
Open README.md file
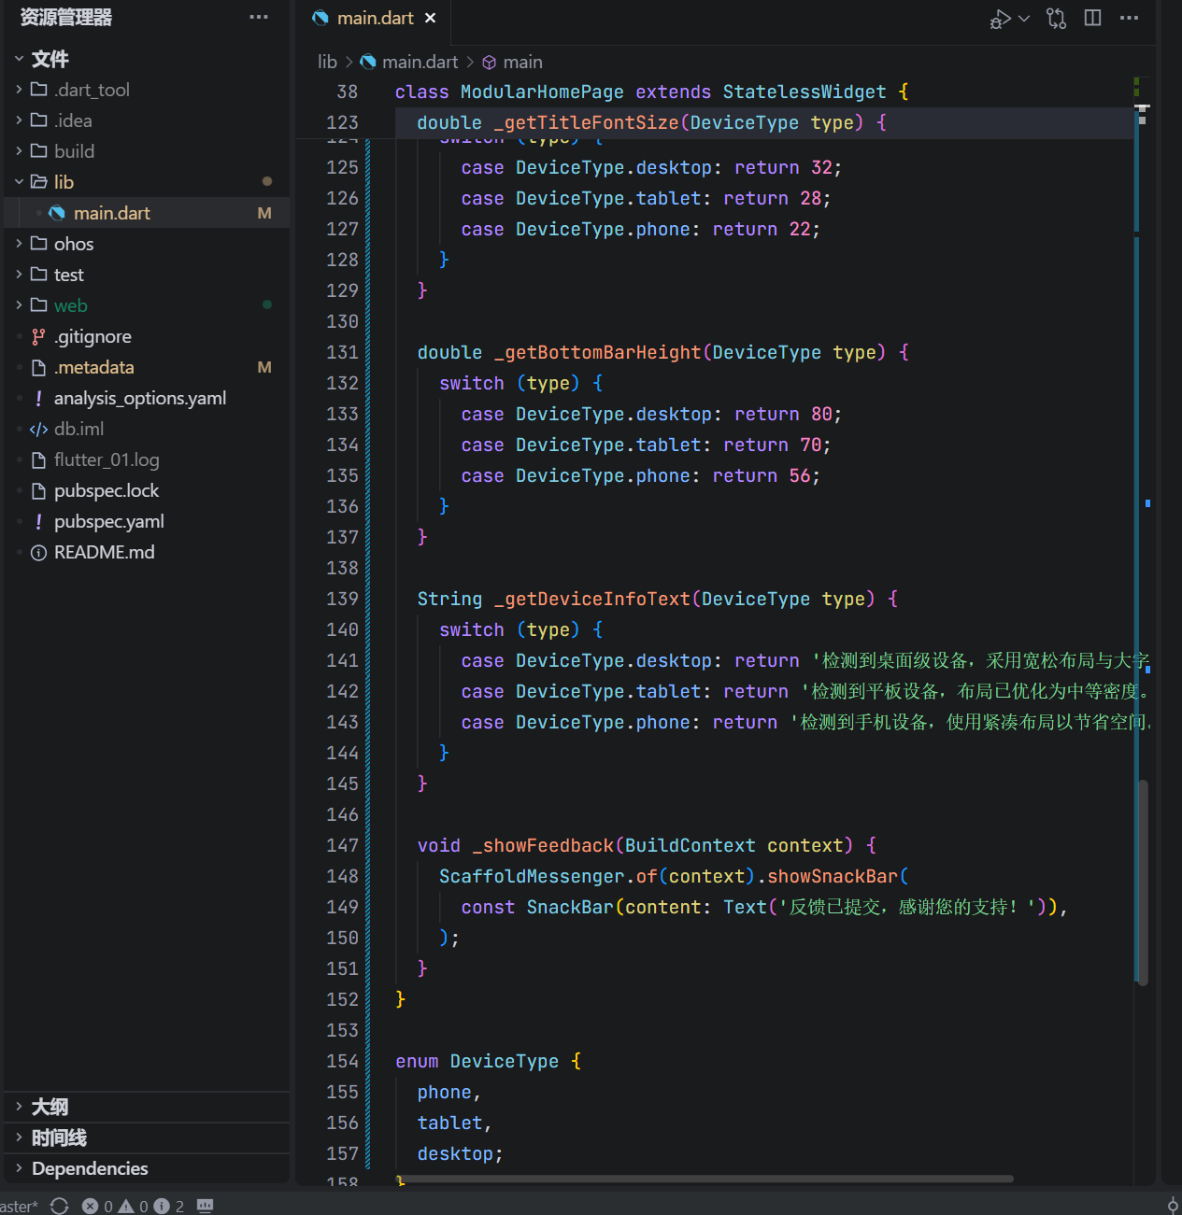(147, 552)
